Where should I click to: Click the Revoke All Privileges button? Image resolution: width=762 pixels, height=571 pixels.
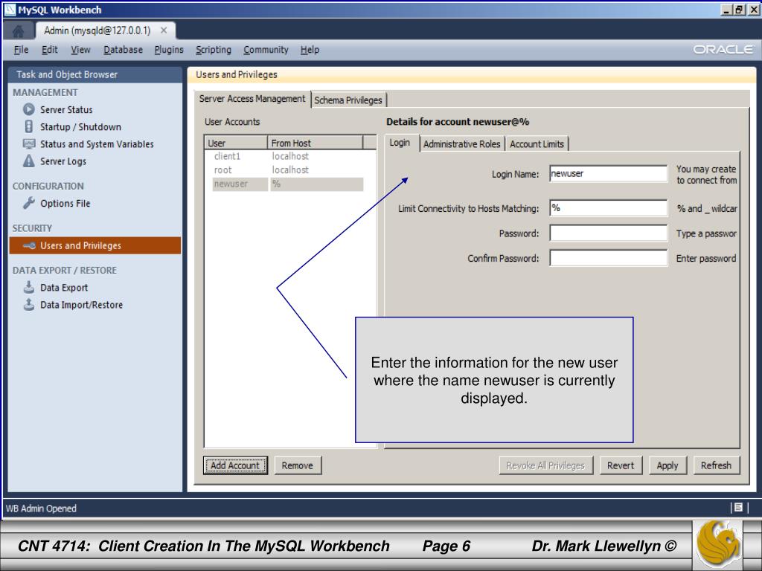(x=545, y=465)
